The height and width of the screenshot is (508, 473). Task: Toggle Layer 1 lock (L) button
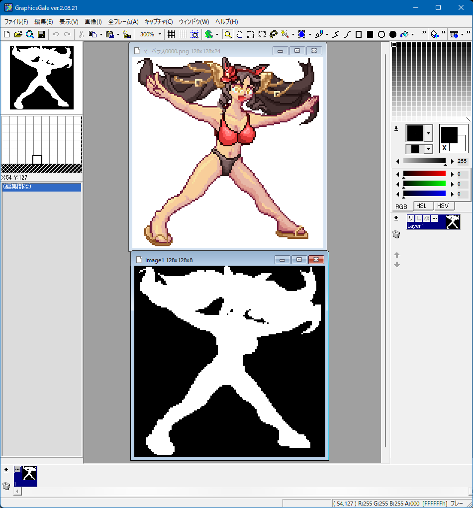[419, 218]
